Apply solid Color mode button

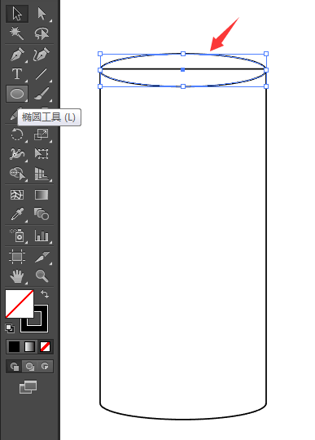pos(14,347)
